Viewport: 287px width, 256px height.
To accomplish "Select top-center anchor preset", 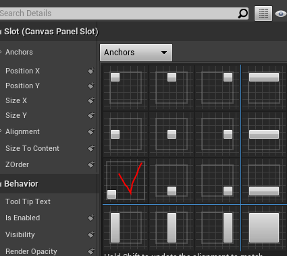I will (x=172, y=88).
